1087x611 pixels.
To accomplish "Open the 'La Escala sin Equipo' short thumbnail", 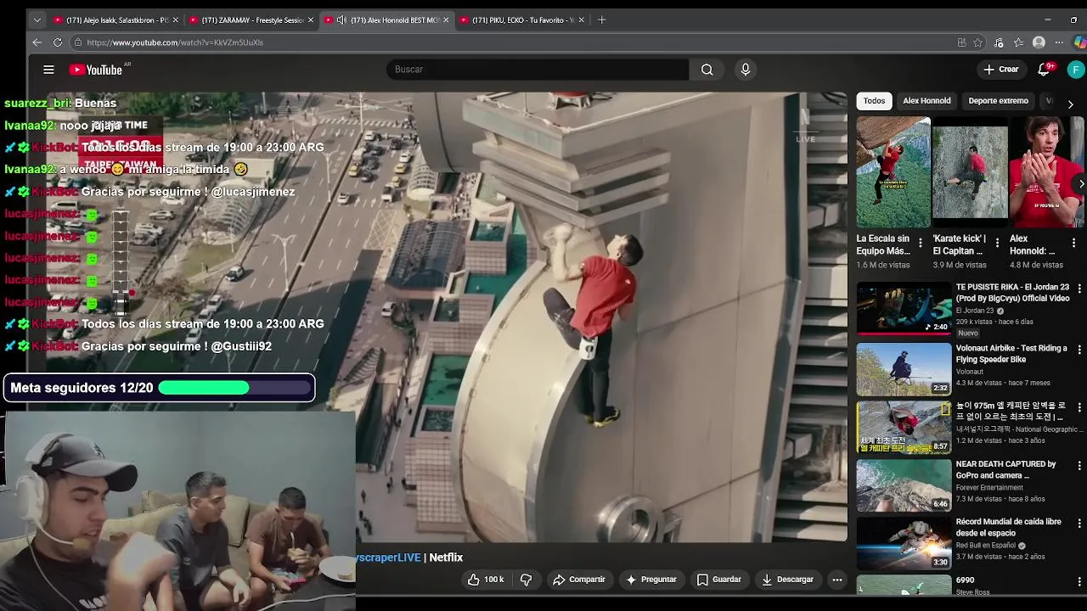I will pos(893,173).
